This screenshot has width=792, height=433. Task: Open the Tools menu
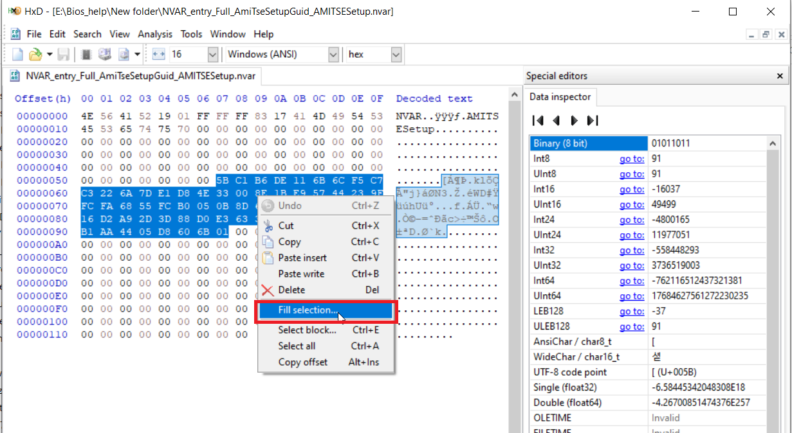coord(191,34)
